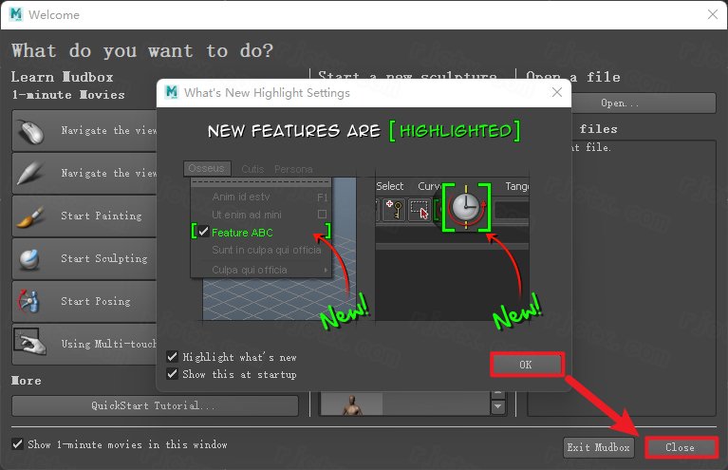The image size is (728, 470).
Task: Click OK in What's New Highlight Settings
Action: (x=527, y=365)
